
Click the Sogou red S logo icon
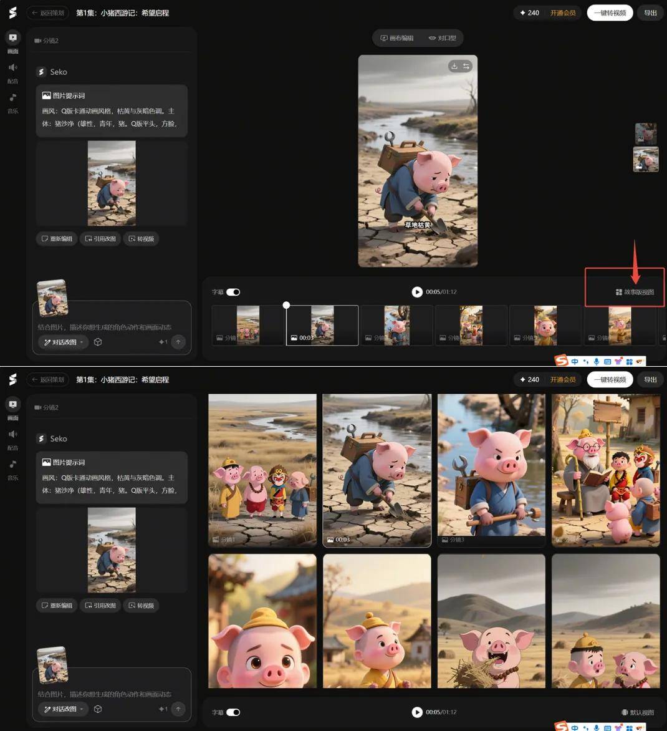(562, 361)
